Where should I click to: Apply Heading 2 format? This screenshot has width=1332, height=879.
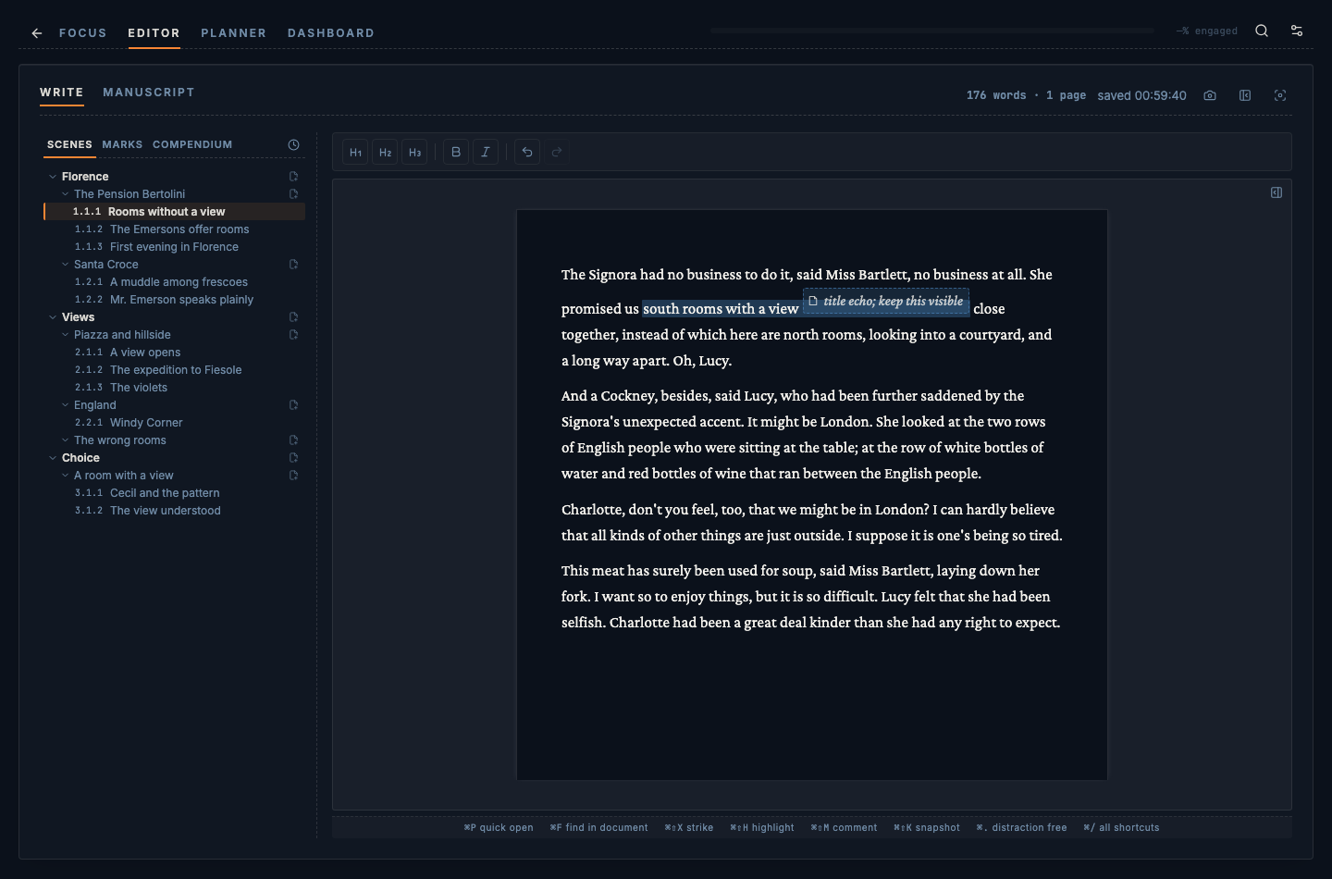point(385,152)
